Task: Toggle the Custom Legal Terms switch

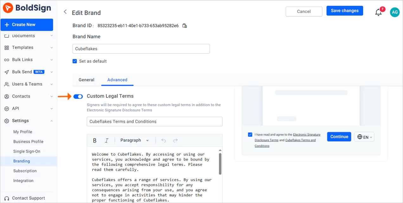Action: (78, 96)
